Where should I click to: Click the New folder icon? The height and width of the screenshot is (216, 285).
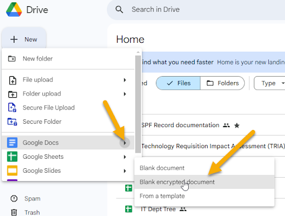pyautogui.click(x=12, y=59)
